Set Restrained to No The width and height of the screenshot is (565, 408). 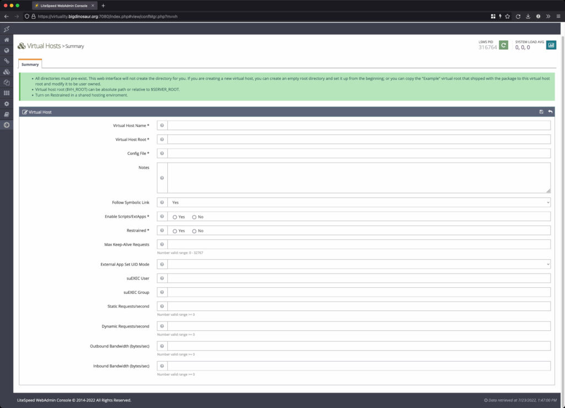pos(194,230)
